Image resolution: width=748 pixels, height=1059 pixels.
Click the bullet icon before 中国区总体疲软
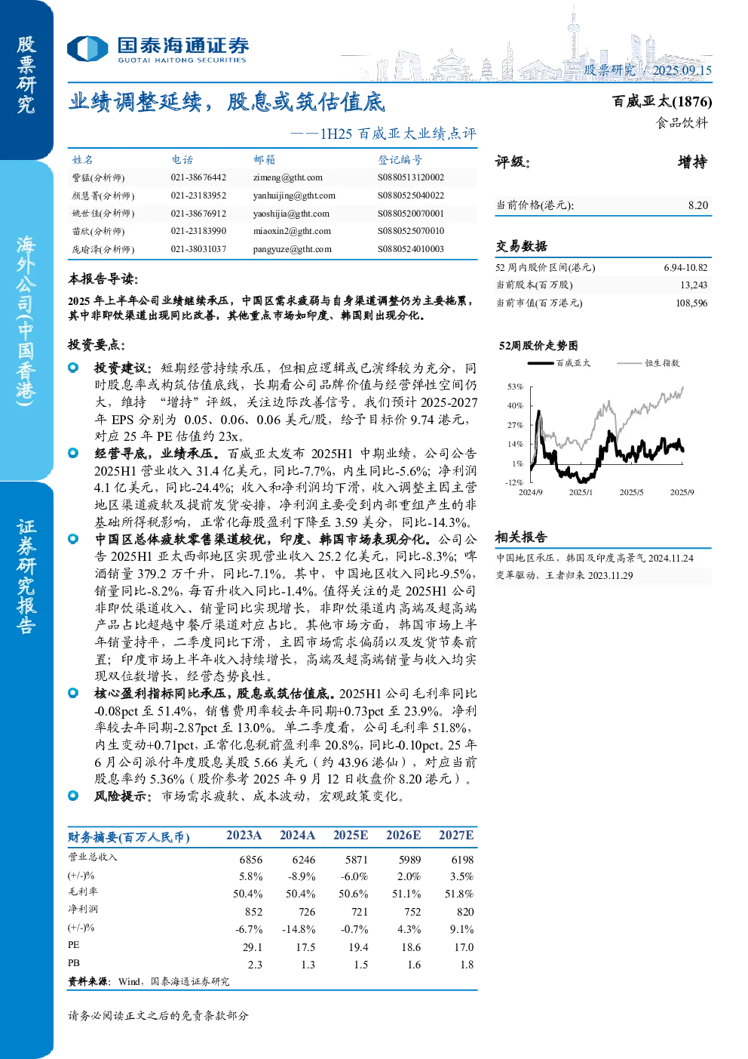pyautogui.click(x=73, y=539)
